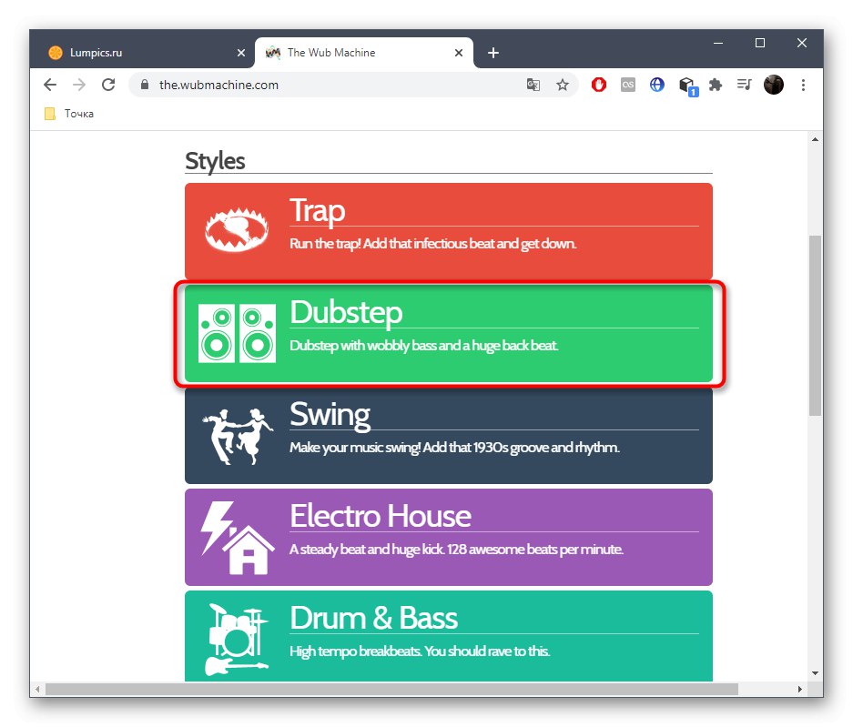This screenshot has height=727, width=853.
Task: Click the bear trap icon in Trap card
Action: click(236, 229)
